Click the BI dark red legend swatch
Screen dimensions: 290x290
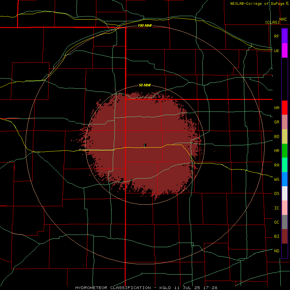[285, 237]
